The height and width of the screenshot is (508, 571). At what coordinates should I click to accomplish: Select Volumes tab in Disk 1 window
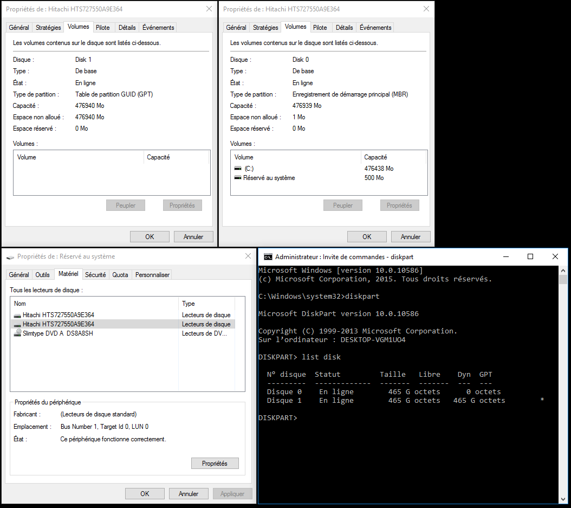coord(79,27)
